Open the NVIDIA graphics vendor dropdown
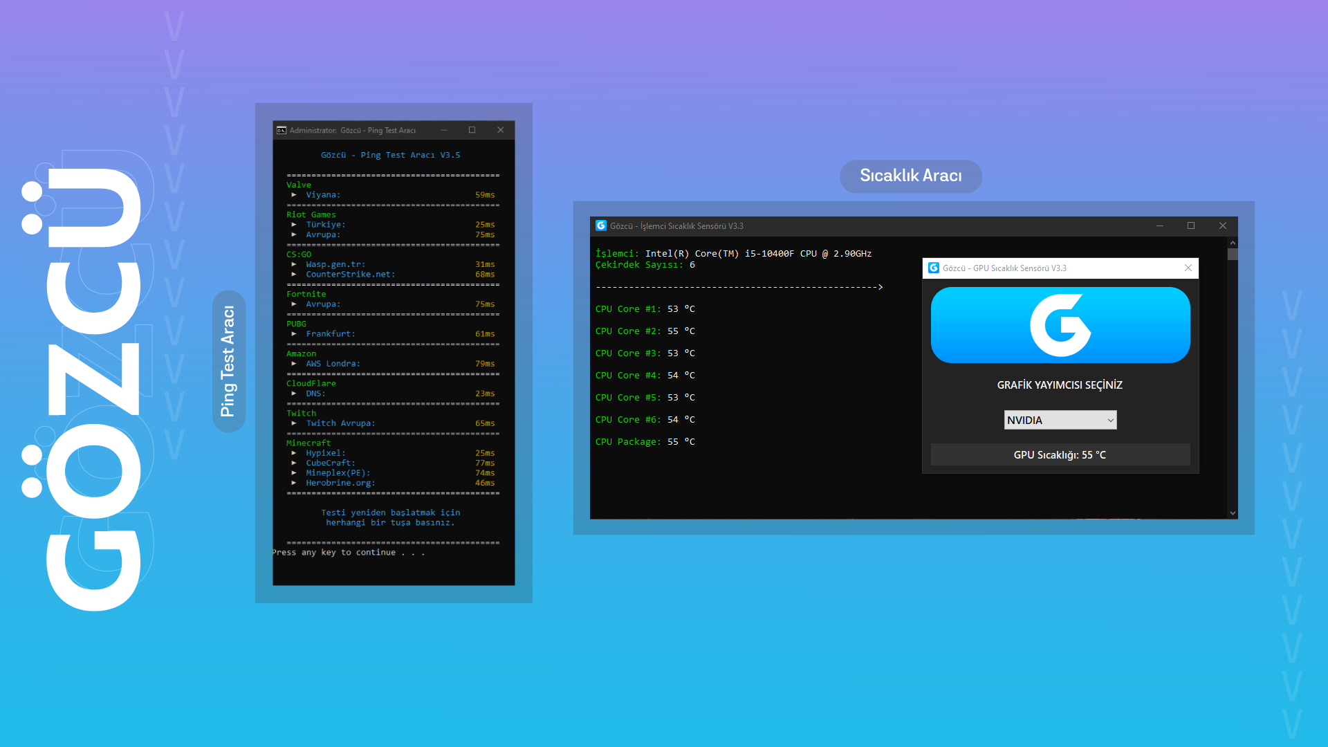Viewport: 1328px width, 747px height. pyautogui.click(x=1053, y=420)
